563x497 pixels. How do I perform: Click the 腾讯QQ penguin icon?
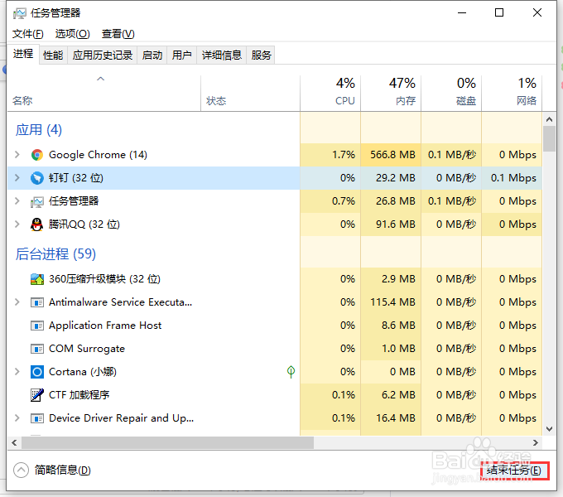[x=37, y=224]
